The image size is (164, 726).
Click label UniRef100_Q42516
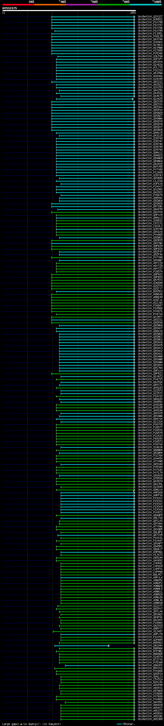(x=150, y=382)
